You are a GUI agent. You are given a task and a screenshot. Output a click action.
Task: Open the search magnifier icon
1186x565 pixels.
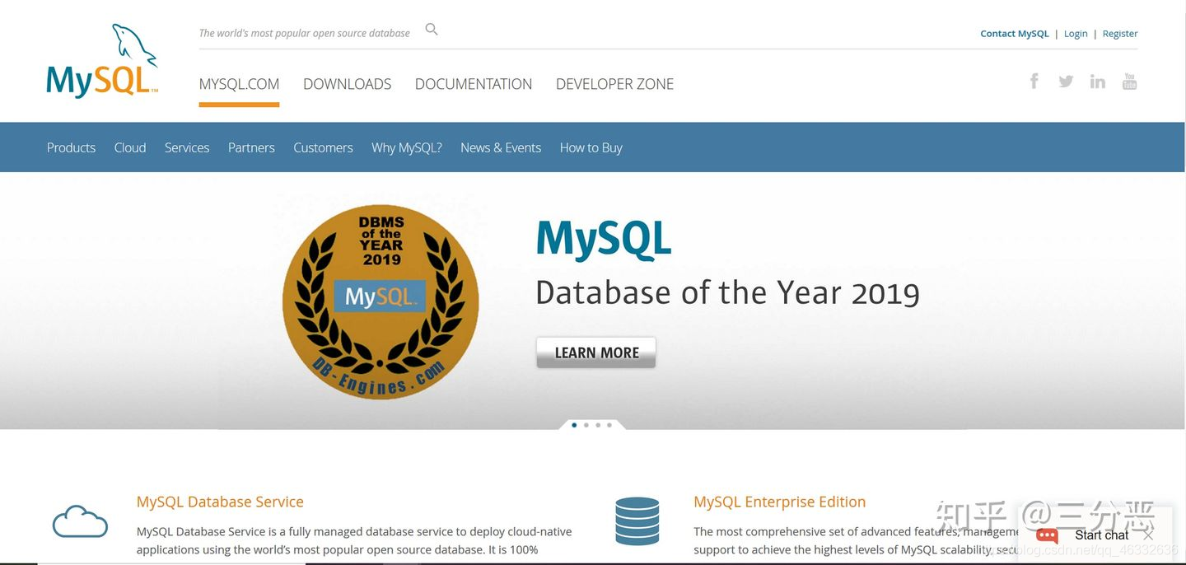(x=432, y=30)
